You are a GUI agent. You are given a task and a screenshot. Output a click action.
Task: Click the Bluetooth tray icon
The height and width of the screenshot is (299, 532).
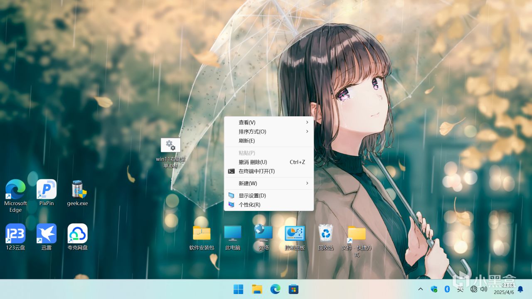tap(447, 289)
